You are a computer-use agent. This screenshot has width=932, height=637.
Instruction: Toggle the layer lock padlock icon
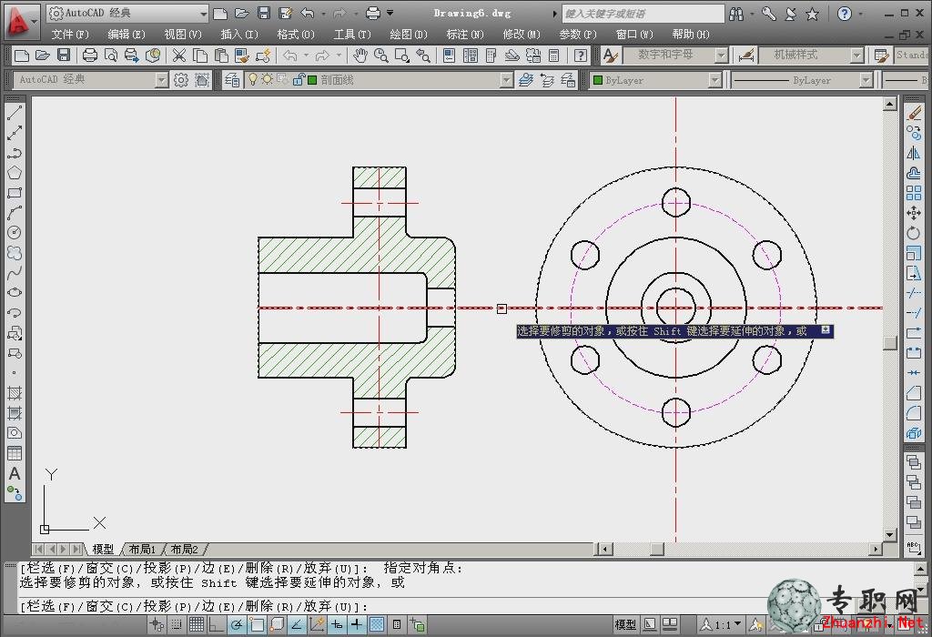299,79
